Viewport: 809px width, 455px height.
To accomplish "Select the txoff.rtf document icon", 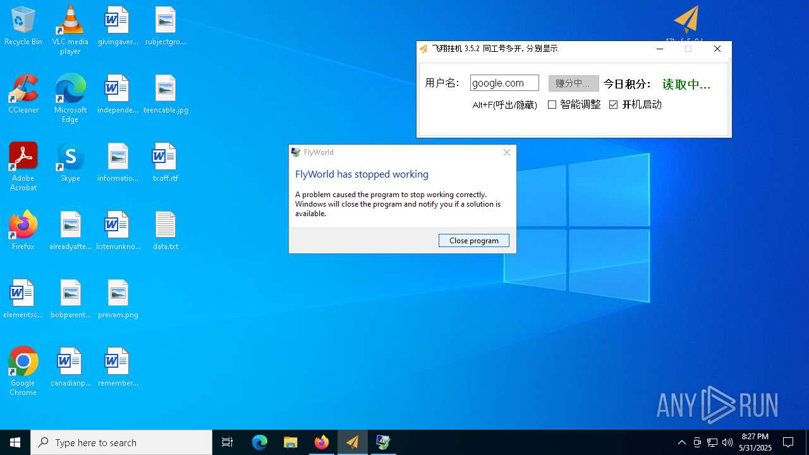I will tap(166, 162).
